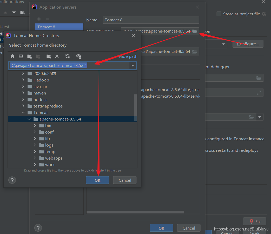Close the Application Servers dialog
This screenshot has height=234, width=271.
[x=197, y=7]
